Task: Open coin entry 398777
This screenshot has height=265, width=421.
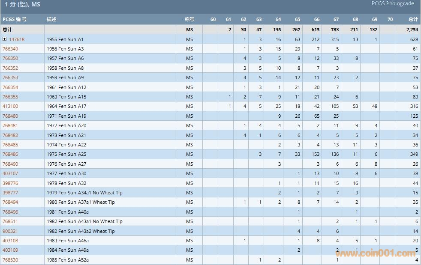Action: point(10,193)
